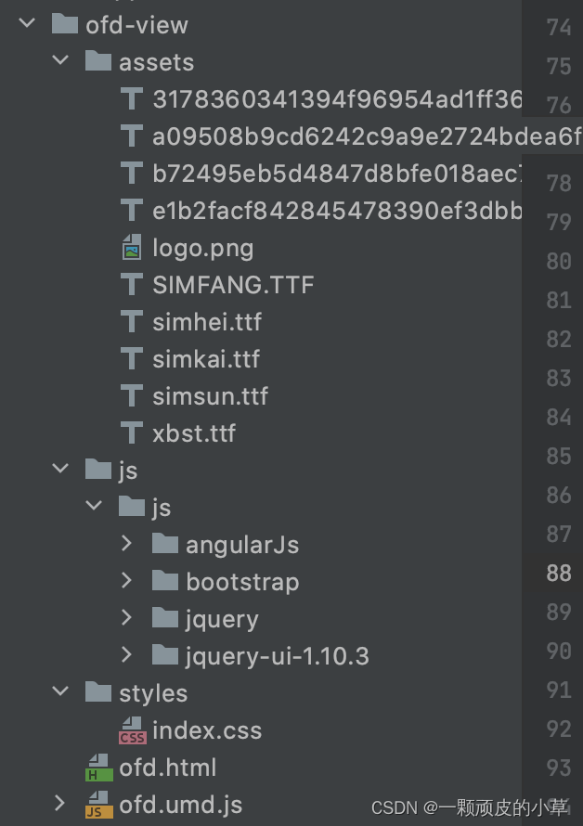Select the simhei.ttf font file
The image size is (583, 826).
207,322
